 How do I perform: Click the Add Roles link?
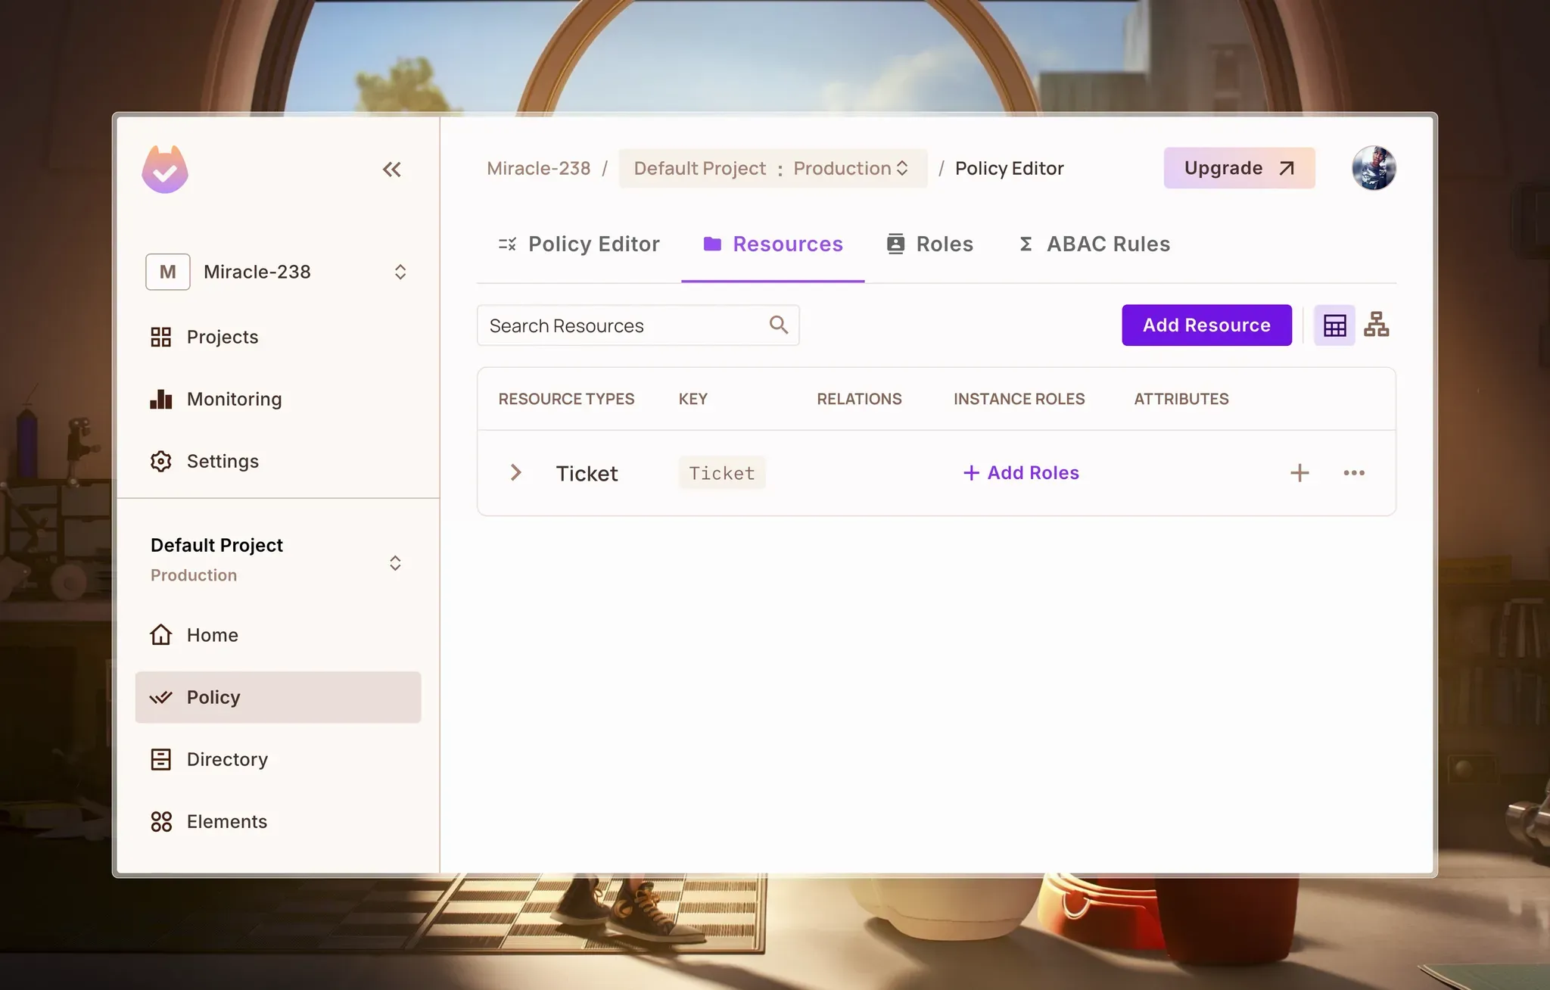[x=1021, y=473]
